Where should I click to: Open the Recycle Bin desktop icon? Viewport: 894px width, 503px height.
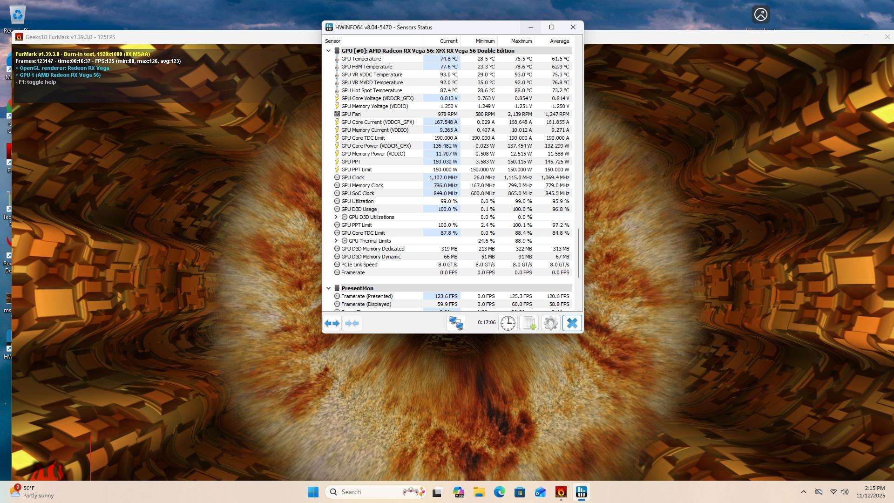[x=18, y=19]
